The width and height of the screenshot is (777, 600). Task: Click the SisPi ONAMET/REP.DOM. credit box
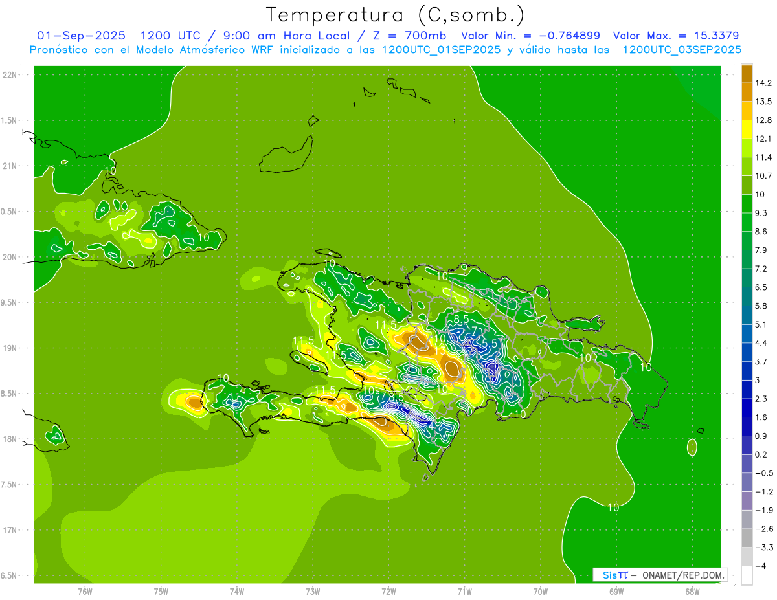660,575
